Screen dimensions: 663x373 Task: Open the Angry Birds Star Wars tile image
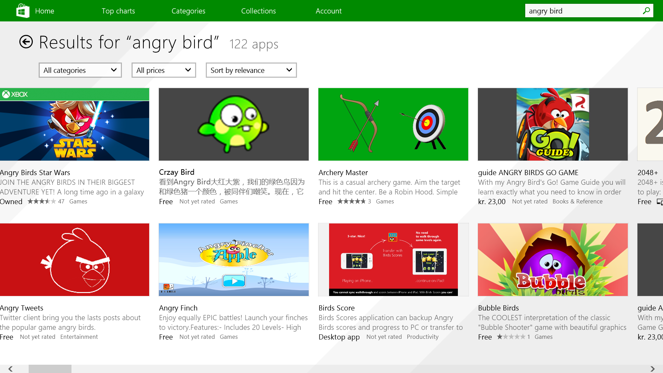point(75,124)
